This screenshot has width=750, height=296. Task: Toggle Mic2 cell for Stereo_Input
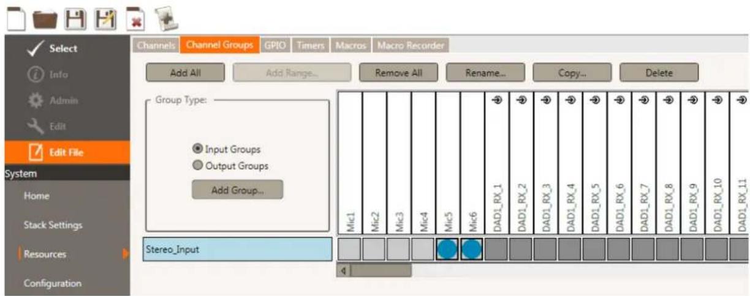click(x=374, y=250)
